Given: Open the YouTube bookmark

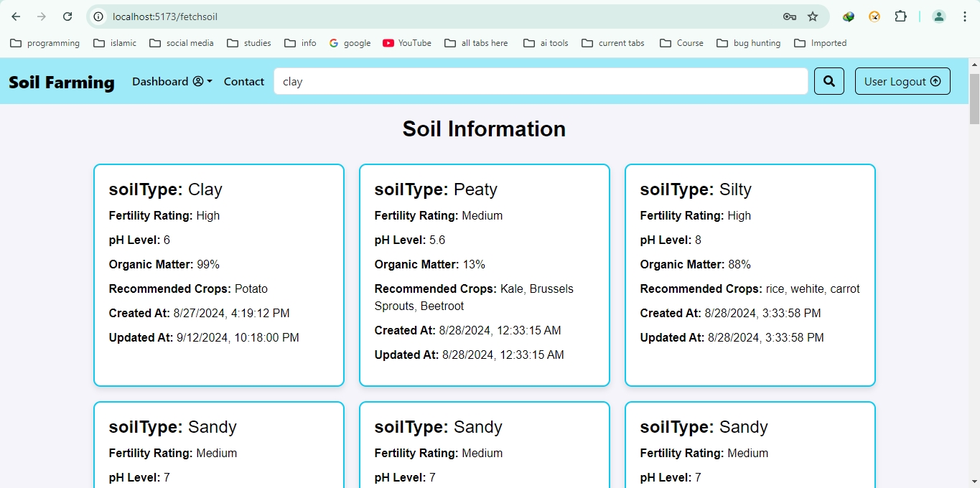Looking at the screenshot, I should coord(406,43).
